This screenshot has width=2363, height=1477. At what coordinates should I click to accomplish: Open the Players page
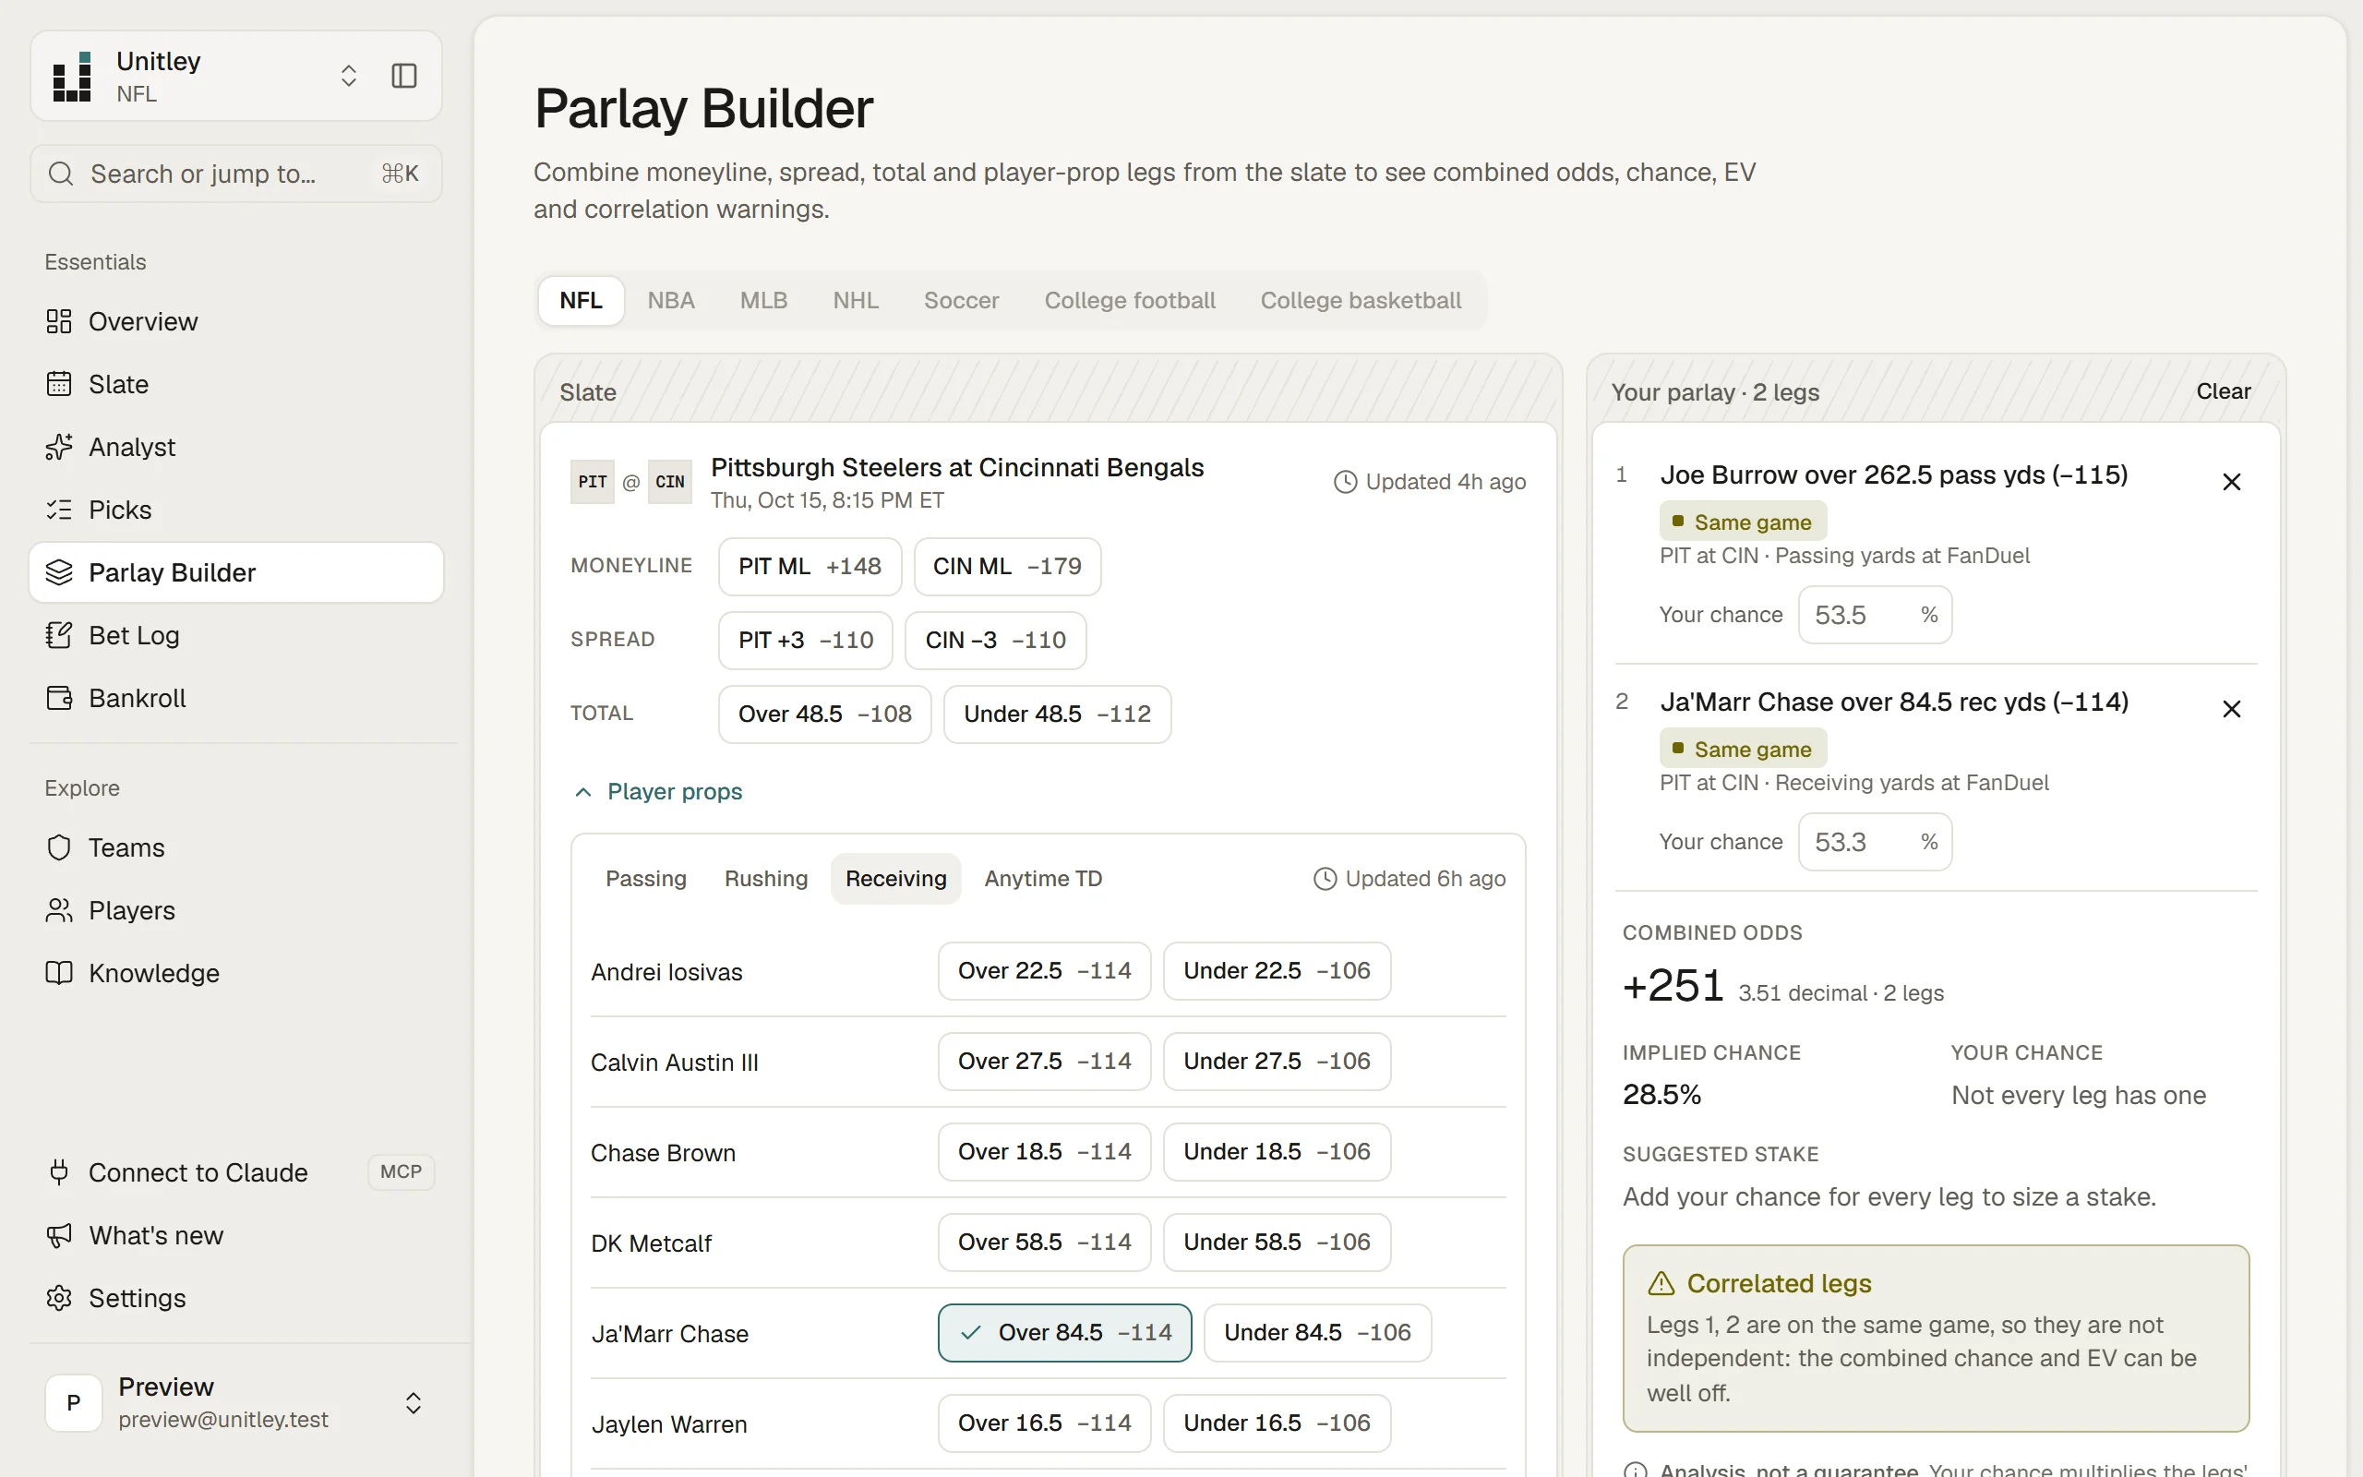(x=236, y=910)
